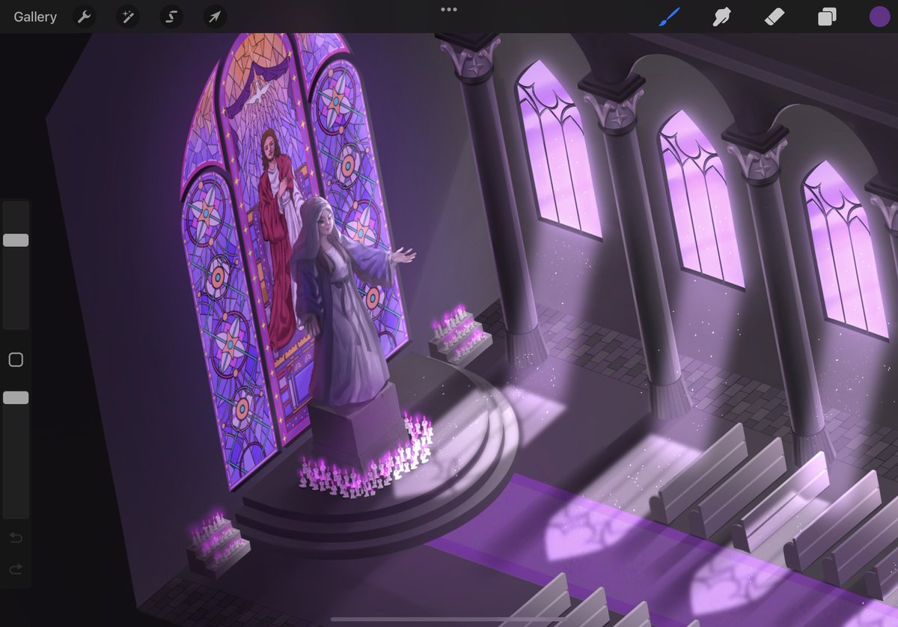Click the brush opacity slider handle
Screen dimensions: 898x627
tap(16, 397)
